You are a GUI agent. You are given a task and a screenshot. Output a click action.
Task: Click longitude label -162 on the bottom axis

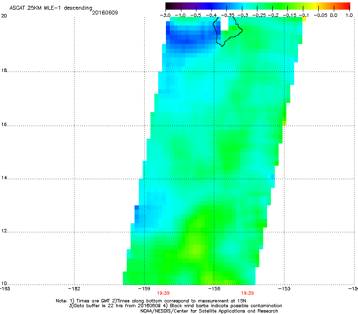[x=74, y=289]
